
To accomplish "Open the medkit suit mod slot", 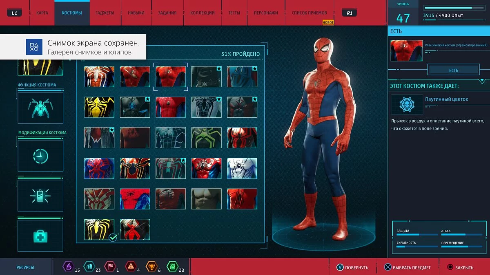I will [40, 235].
